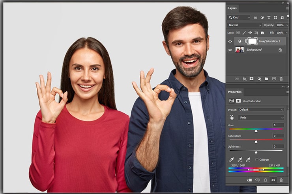Select the Background layer thumbnail
The image size is (292, 194).
coord(240,50)
